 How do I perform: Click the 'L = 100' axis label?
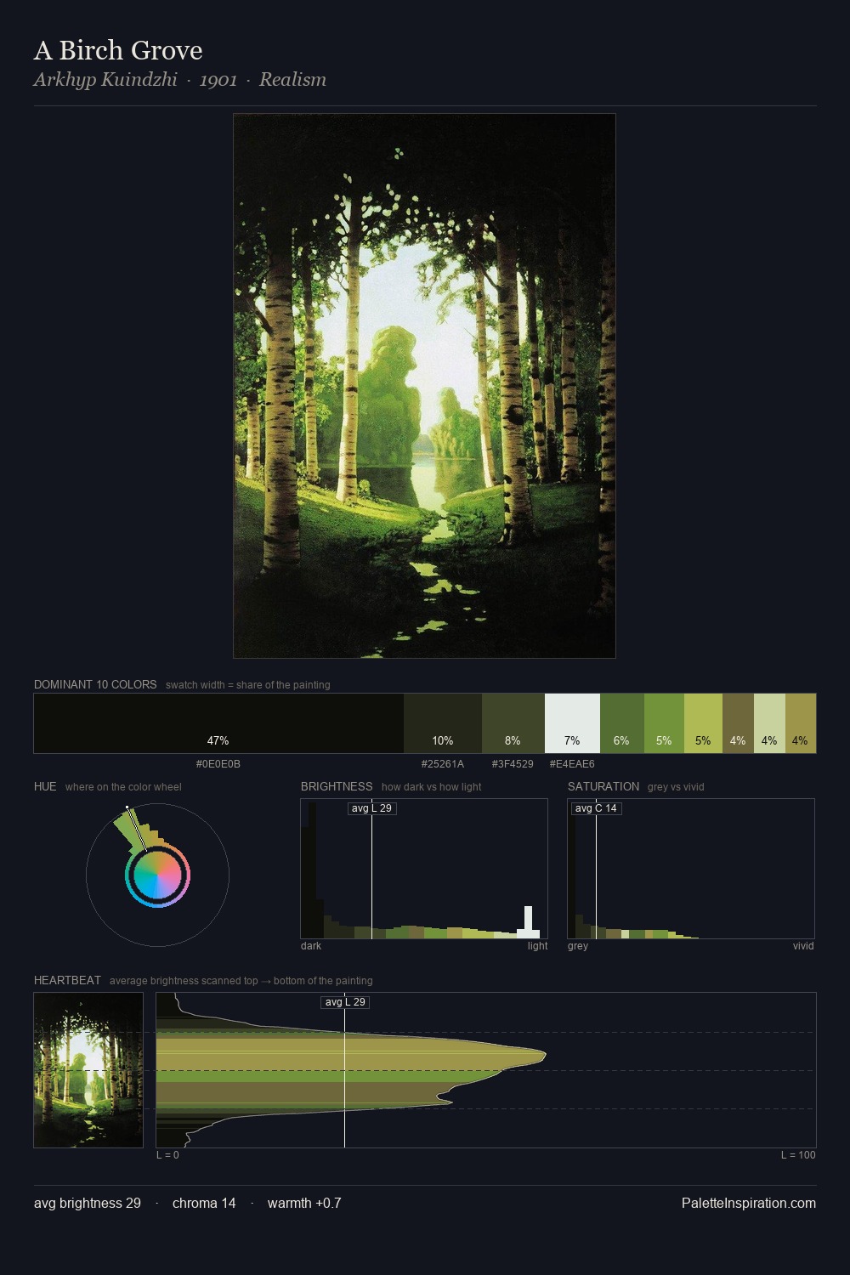click(x=798, y=1155)
